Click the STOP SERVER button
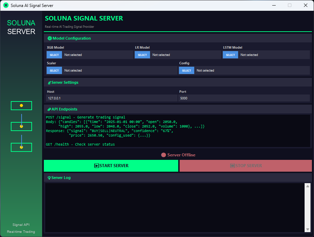This screenshot has width=314, height=237. 246,166
